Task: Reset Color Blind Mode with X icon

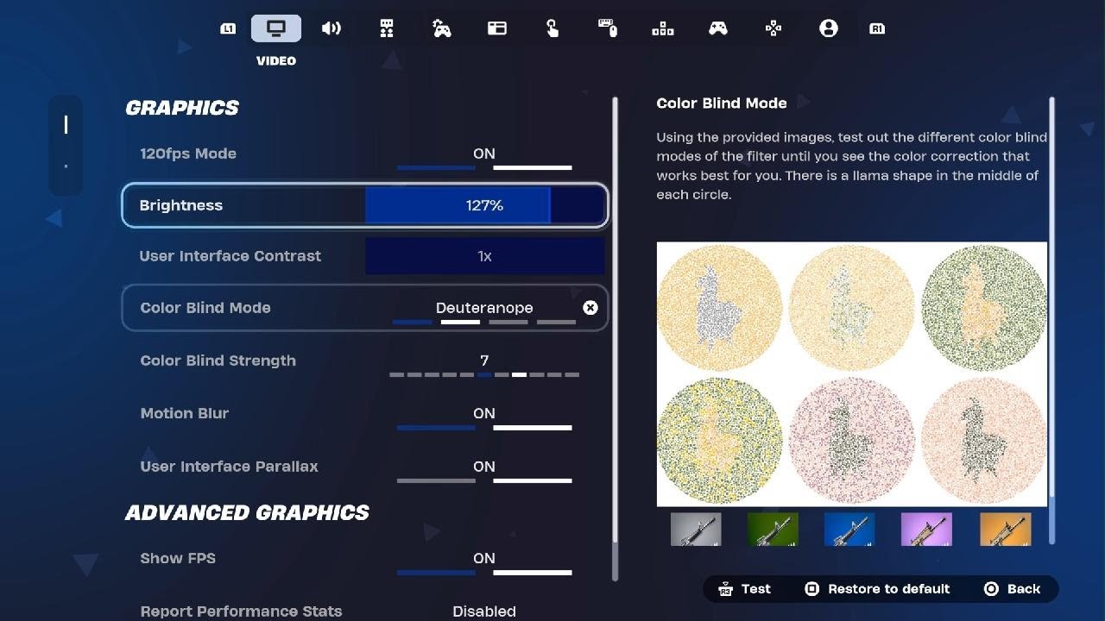Action: pos(590,308)
